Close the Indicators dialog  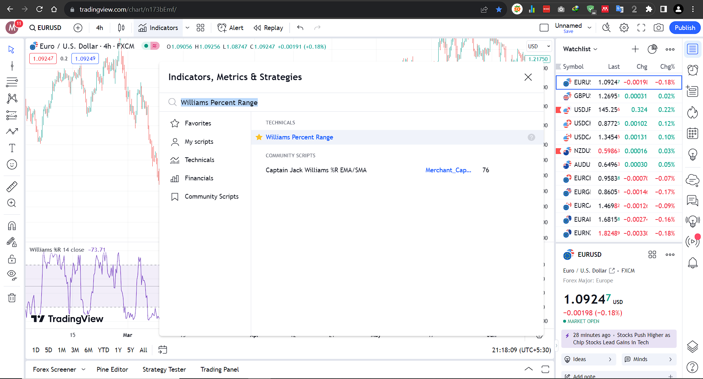pos(528,77)
